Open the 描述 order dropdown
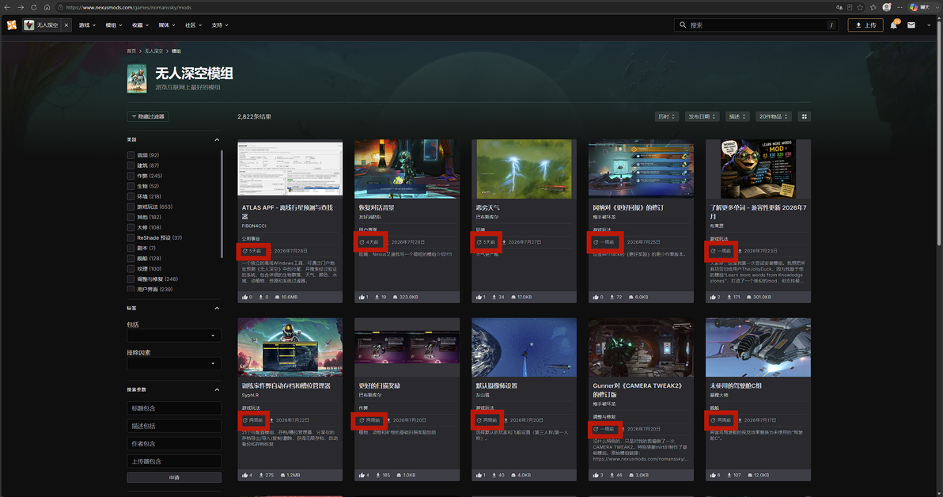 [737, 116]
